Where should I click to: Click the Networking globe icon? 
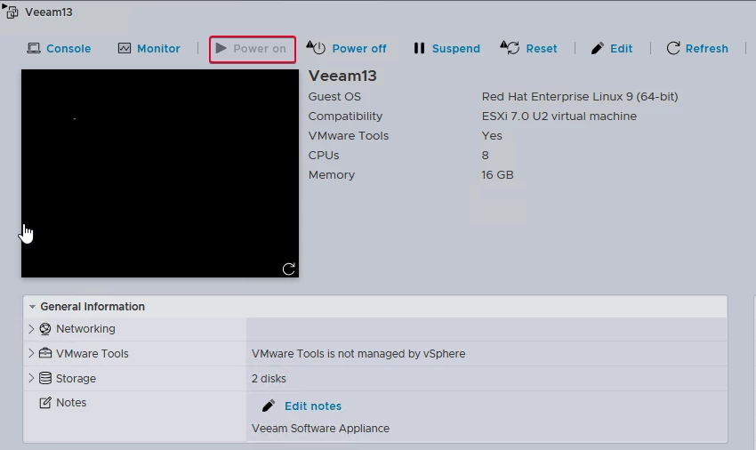(45, 329)
